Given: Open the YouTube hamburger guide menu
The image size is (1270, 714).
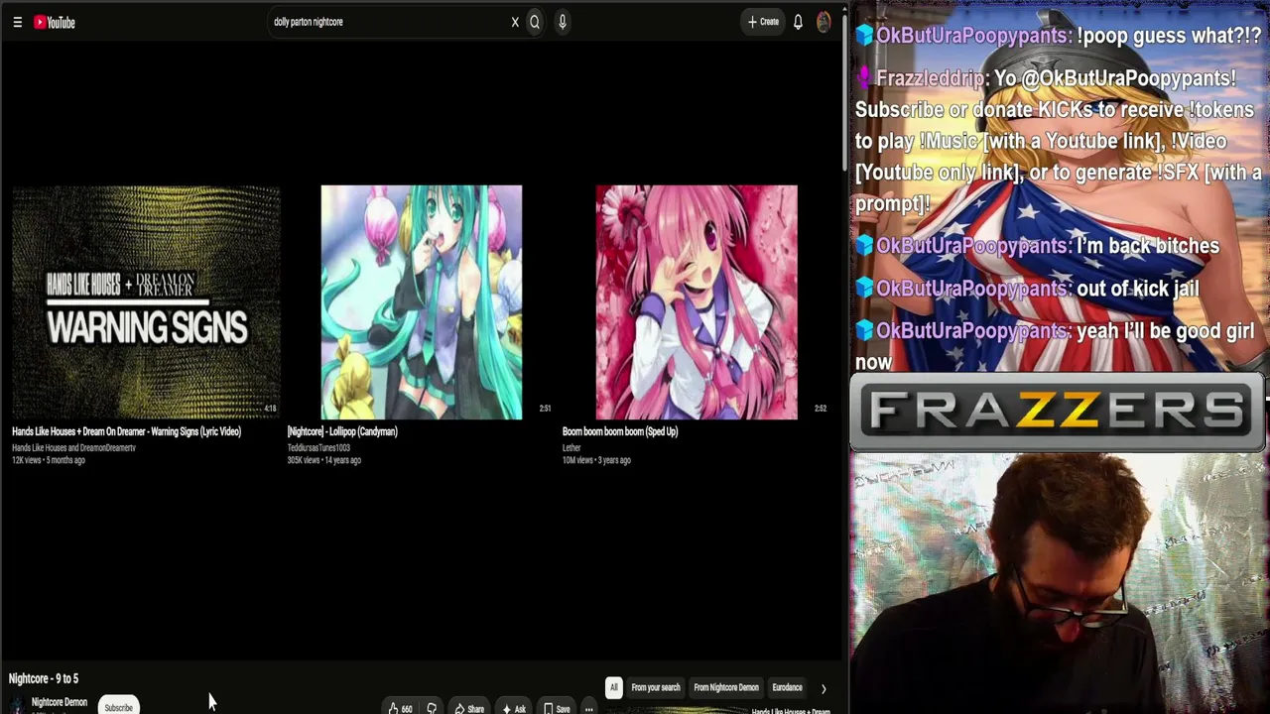Looking at the screenshot, I should click(17, 22).
